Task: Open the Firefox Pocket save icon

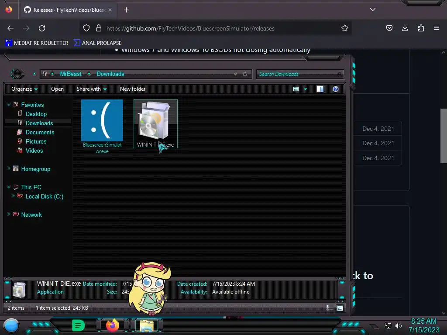Action: (389, 28)
